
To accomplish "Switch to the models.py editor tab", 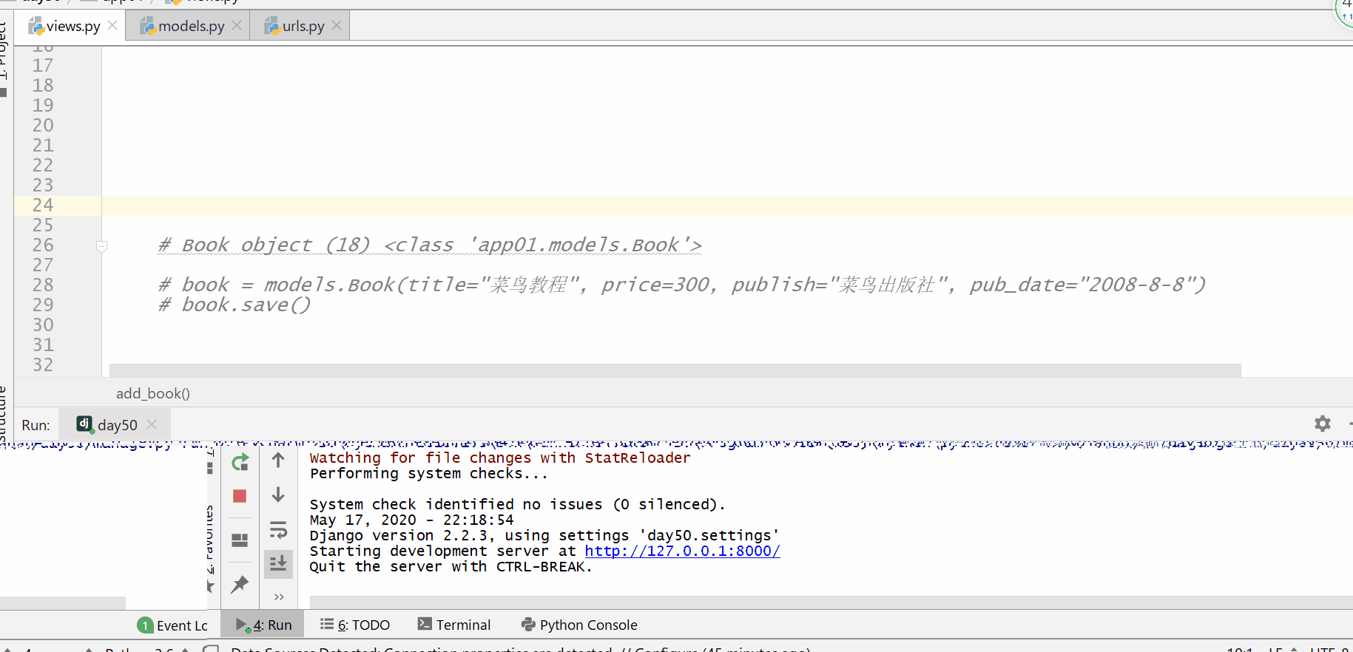I will point(190,26).
